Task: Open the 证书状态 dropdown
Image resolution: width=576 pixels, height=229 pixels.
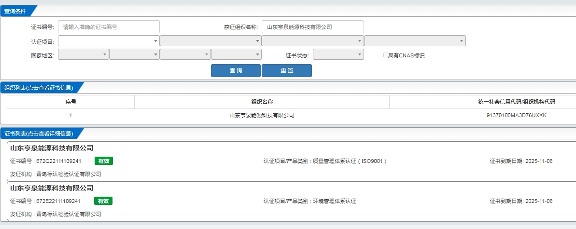Action: [338, 54]
